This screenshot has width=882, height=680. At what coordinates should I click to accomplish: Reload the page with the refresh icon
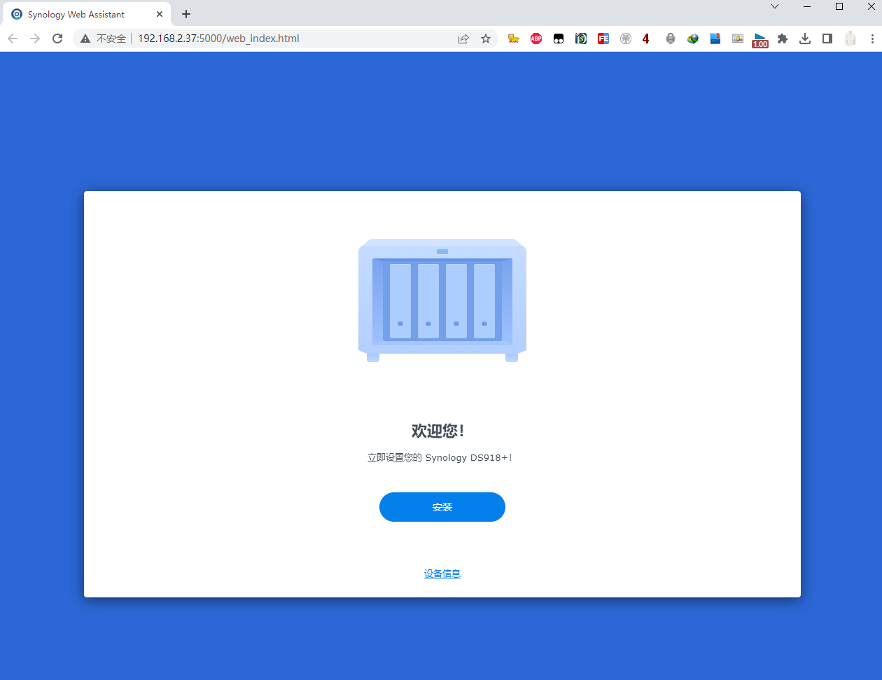57,39
